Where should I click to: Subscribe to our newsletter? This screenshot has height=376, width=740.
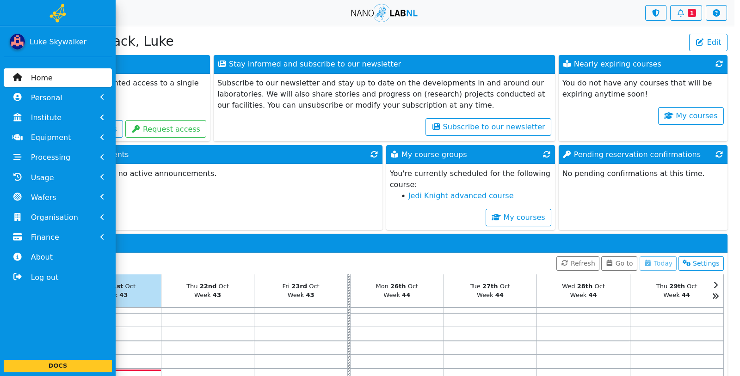pyautogui.click(x=488, y=127)
